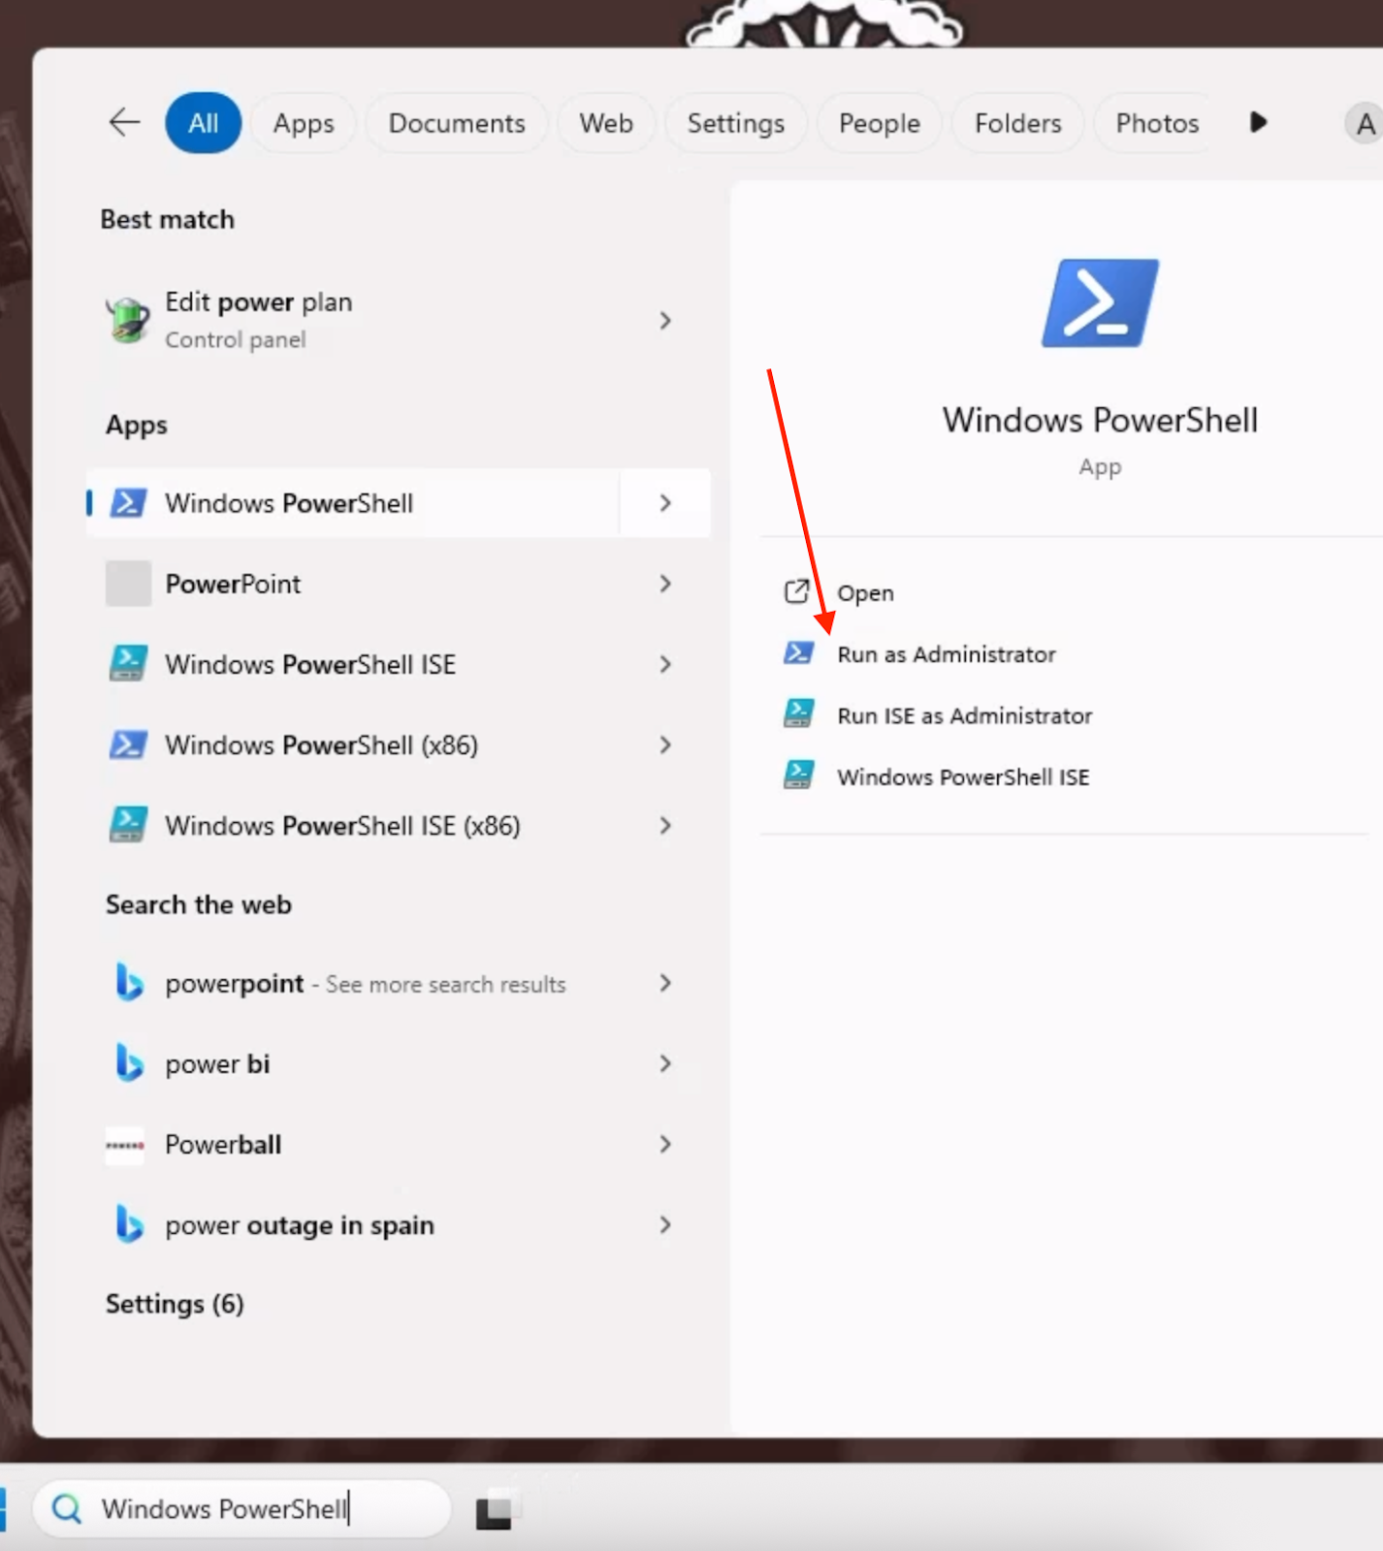Show more filter tabs with play arrow
This screenshot has height=1551, width=1383.
pyautogui.click(x=1259, y=122)
